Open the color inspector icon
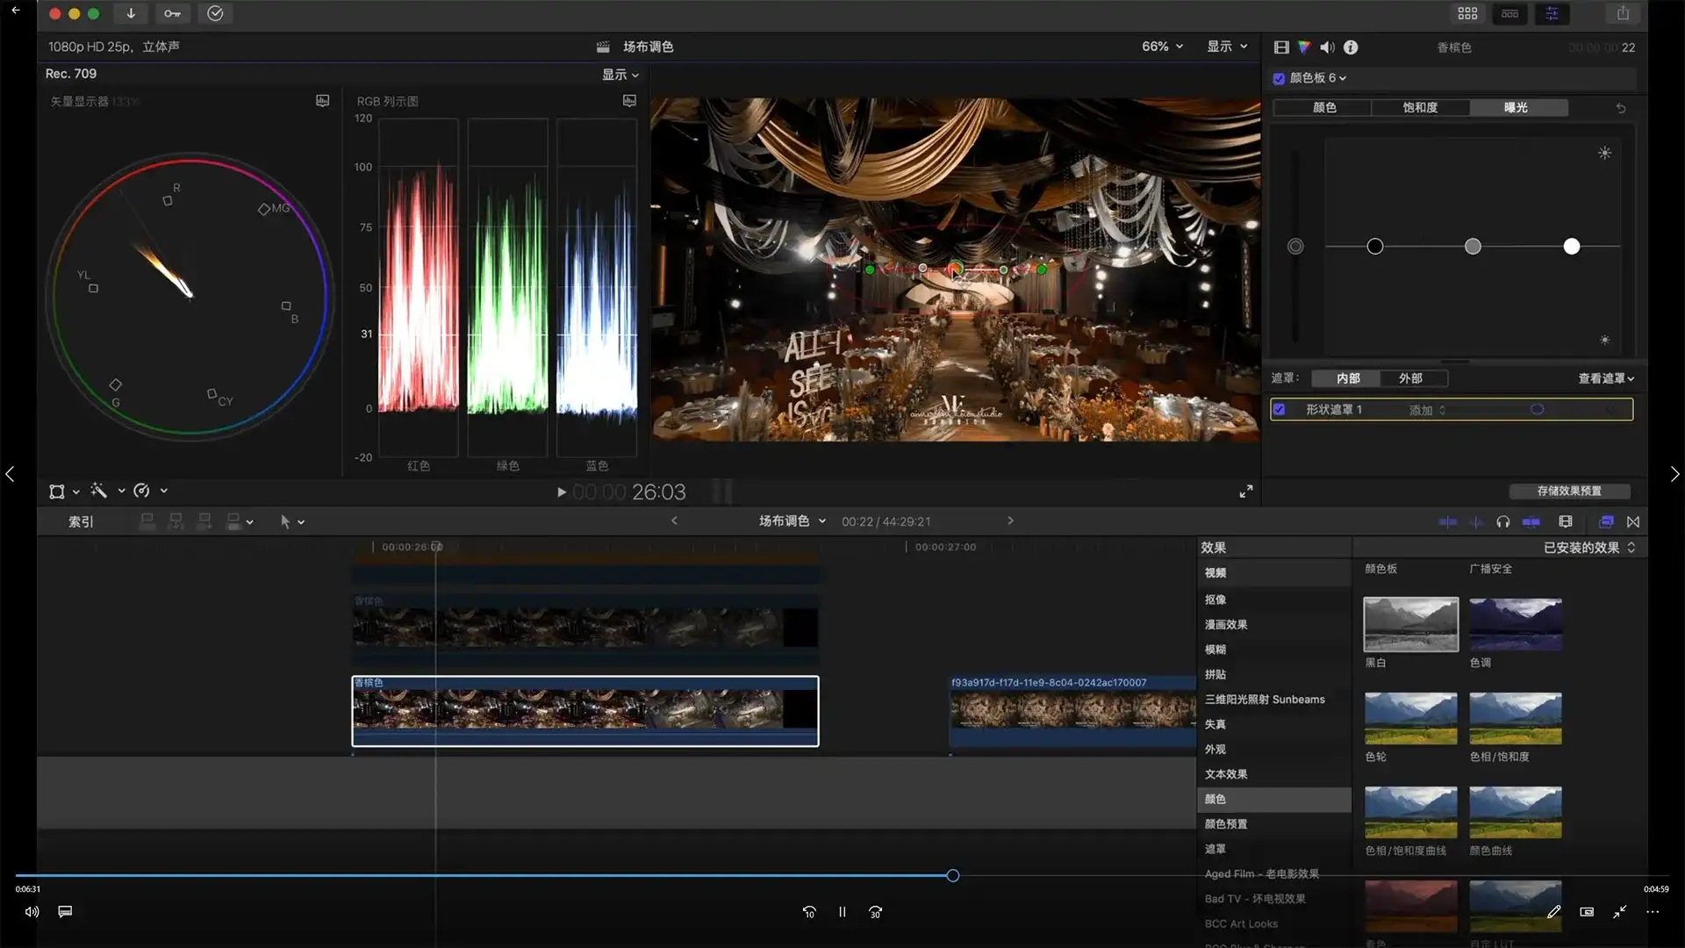Viewport: 1685px width, 948px height. pos(1304,47)
